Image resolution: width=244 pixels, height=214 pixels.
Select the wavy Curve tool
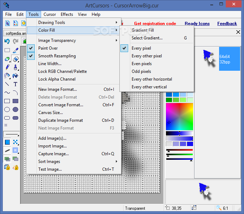(7, 93)
